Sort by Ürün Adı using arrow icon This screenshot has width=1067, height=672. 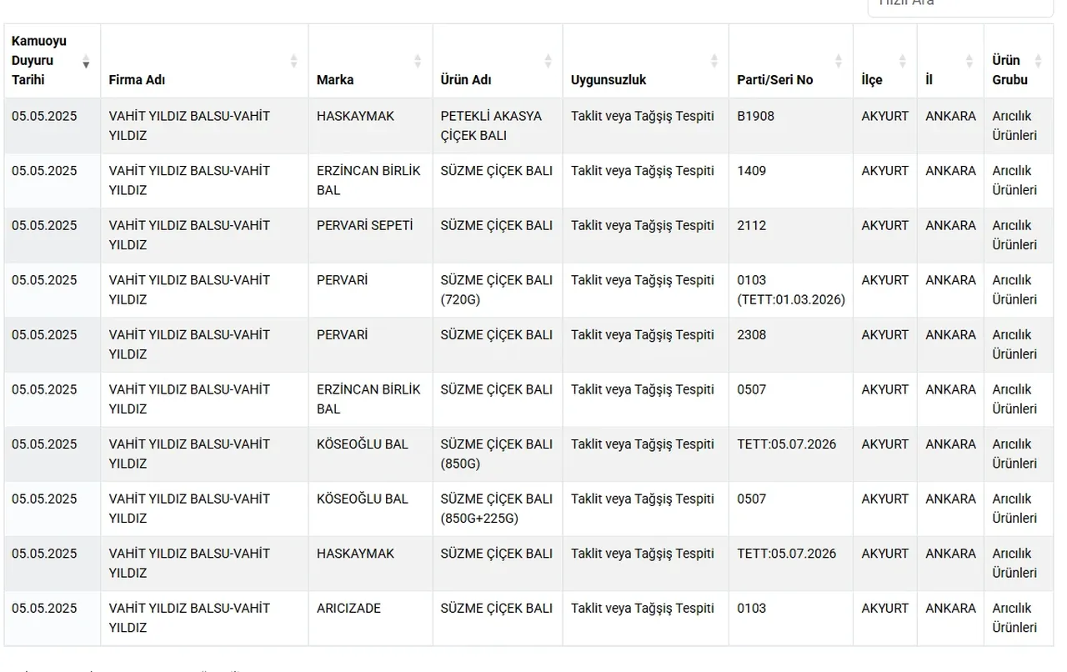[x=548, y=61]
